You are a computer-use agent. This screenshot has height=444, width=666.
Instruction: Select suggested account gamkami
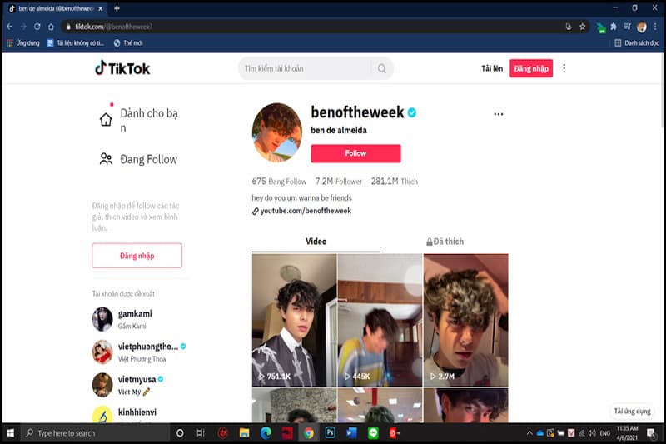click(x=134, y=313)
